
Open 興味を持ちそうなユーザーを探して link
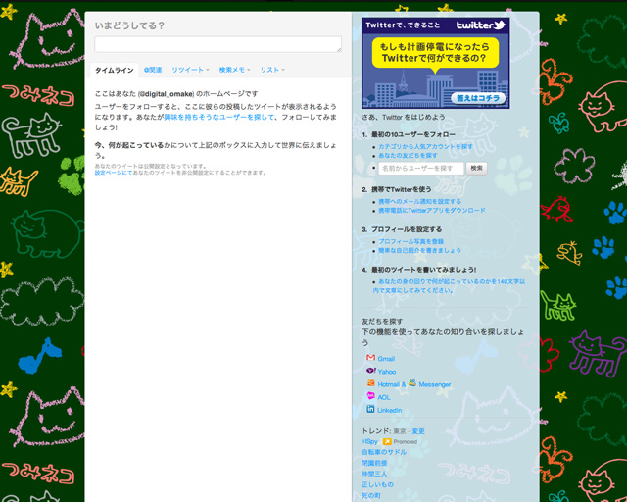(x=219, y=117)
